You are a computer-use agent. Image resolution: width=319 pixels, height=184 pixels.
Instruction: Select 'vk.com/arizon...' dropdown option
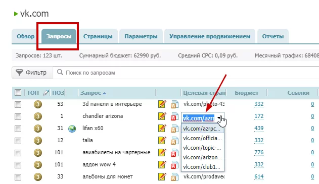pos(203,157)
